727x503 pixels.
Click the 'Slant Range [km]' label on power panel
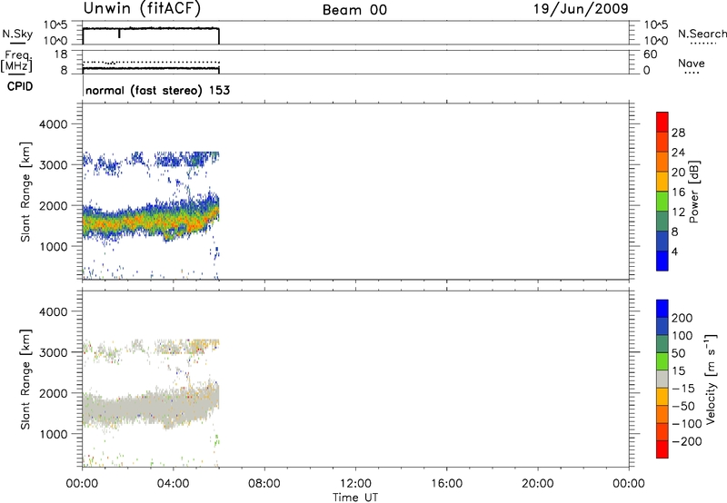click(x=25, y=192)
